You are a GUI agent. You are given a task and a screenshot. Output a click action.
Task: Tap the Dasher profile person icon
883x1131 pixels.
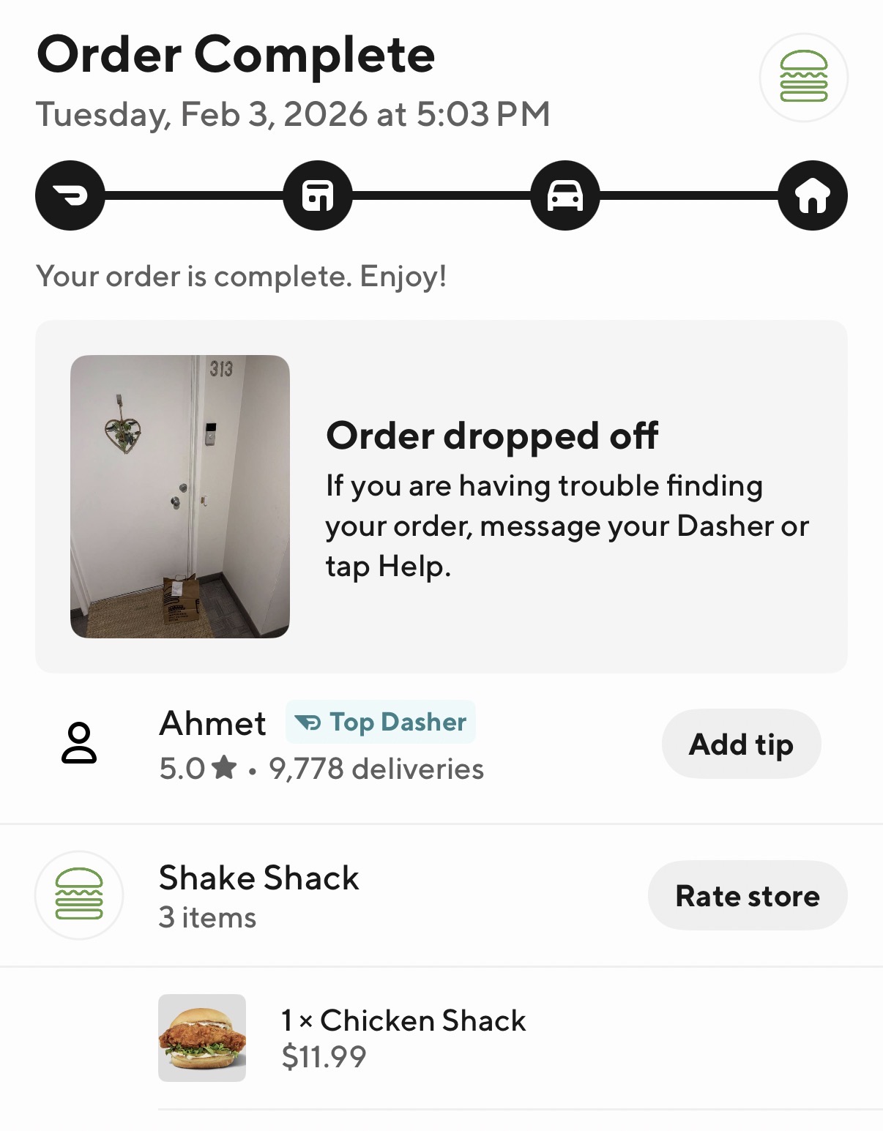79,743
